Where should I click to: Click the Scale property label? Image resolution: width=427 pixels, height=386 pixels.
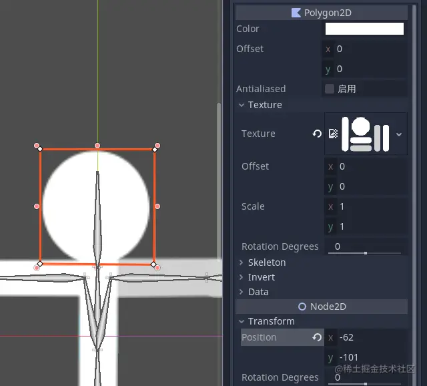(253, 206)
